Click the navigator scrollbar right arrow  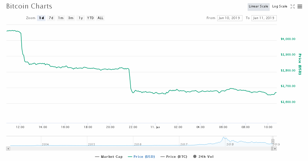coord(274,149)
